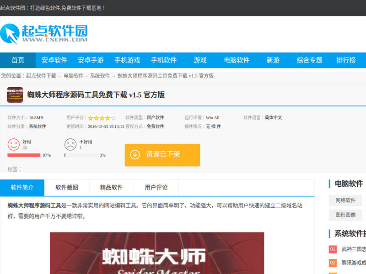Open 排行榜 in the navigation bar

click(x=346, y=60)
